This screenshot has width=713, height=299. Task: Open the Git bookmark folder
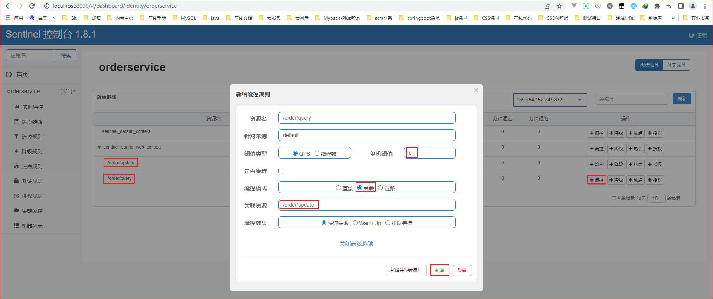click(x=69, y=18)
